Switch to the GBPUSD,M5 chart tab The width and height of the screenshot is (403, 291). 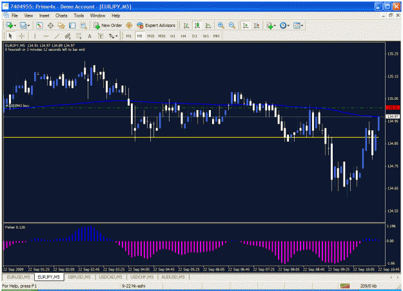point(79,277)
